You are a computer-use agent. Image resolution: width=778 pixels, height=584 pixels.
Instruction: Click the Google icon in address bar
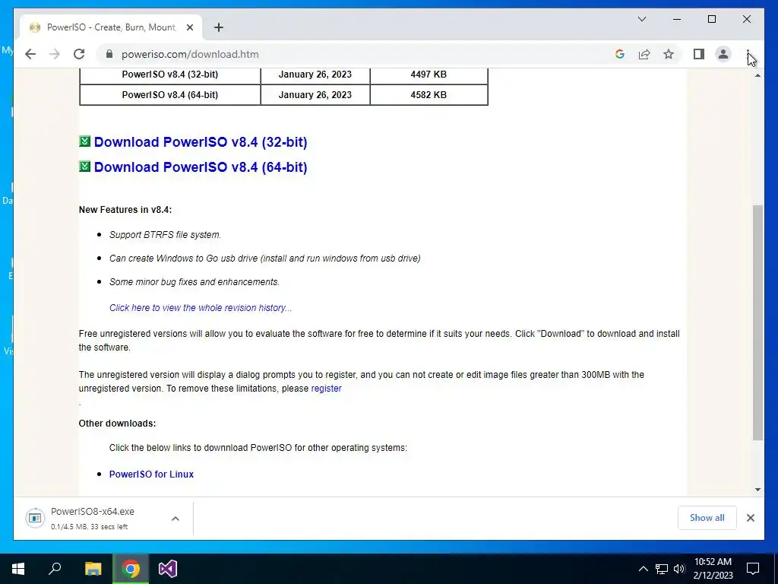point(620,54)
